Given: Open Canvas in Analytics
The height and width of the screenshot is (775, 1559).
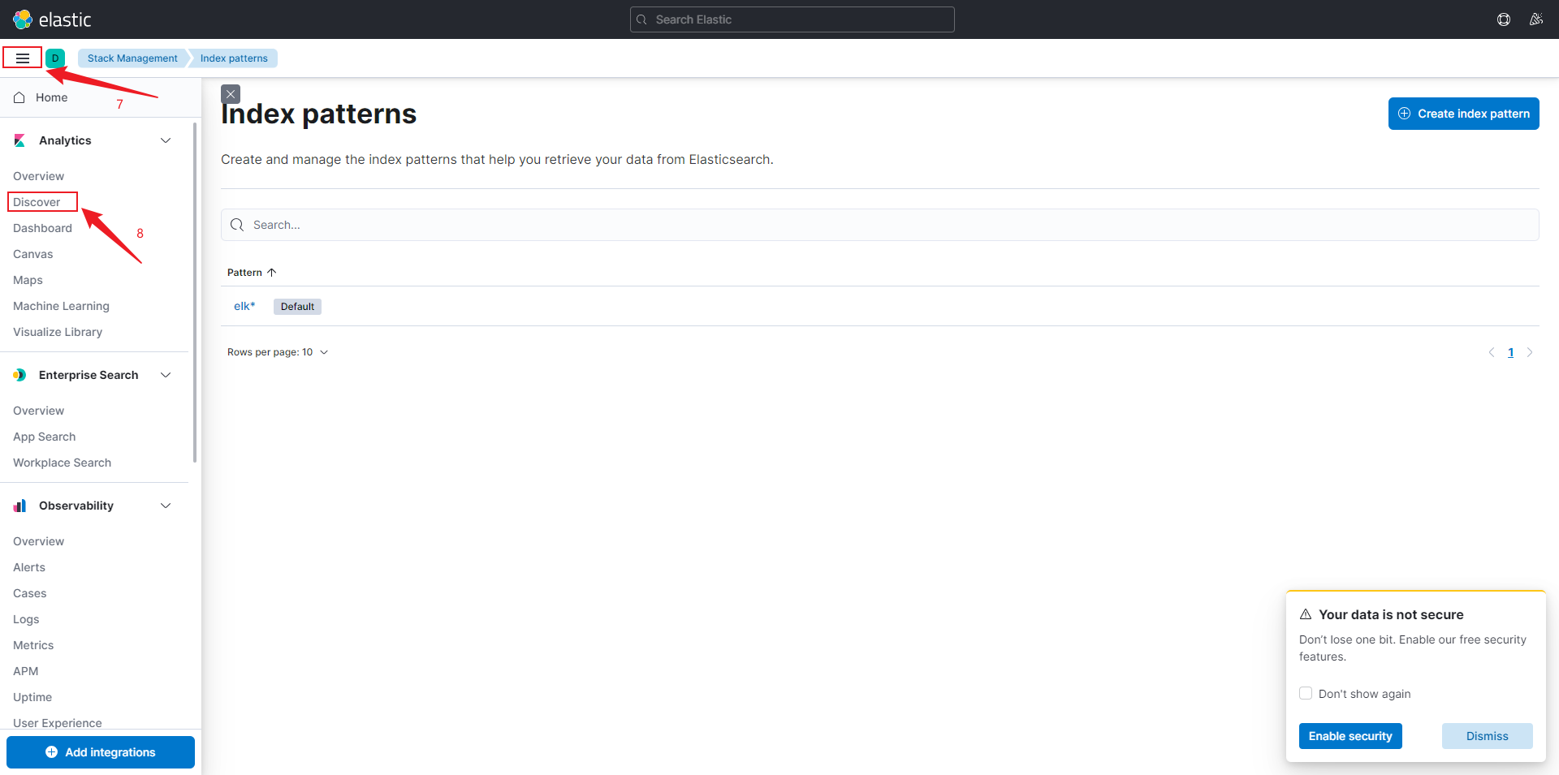Looking at the screenshot, I should click(32, 254).
